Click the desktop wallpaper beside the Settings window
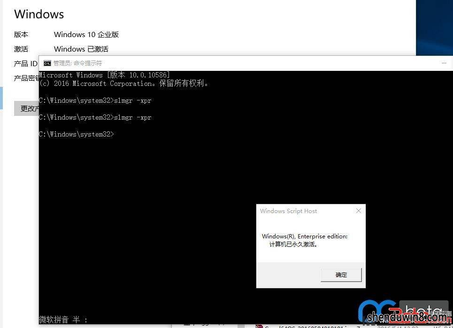 (435, 27)
